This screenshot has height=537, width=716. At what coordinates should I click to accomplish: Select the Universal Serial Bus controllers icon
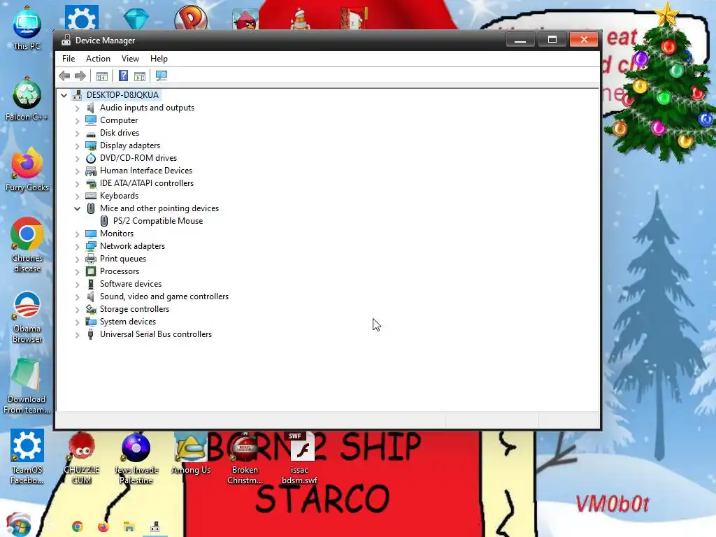pos(91,334)
